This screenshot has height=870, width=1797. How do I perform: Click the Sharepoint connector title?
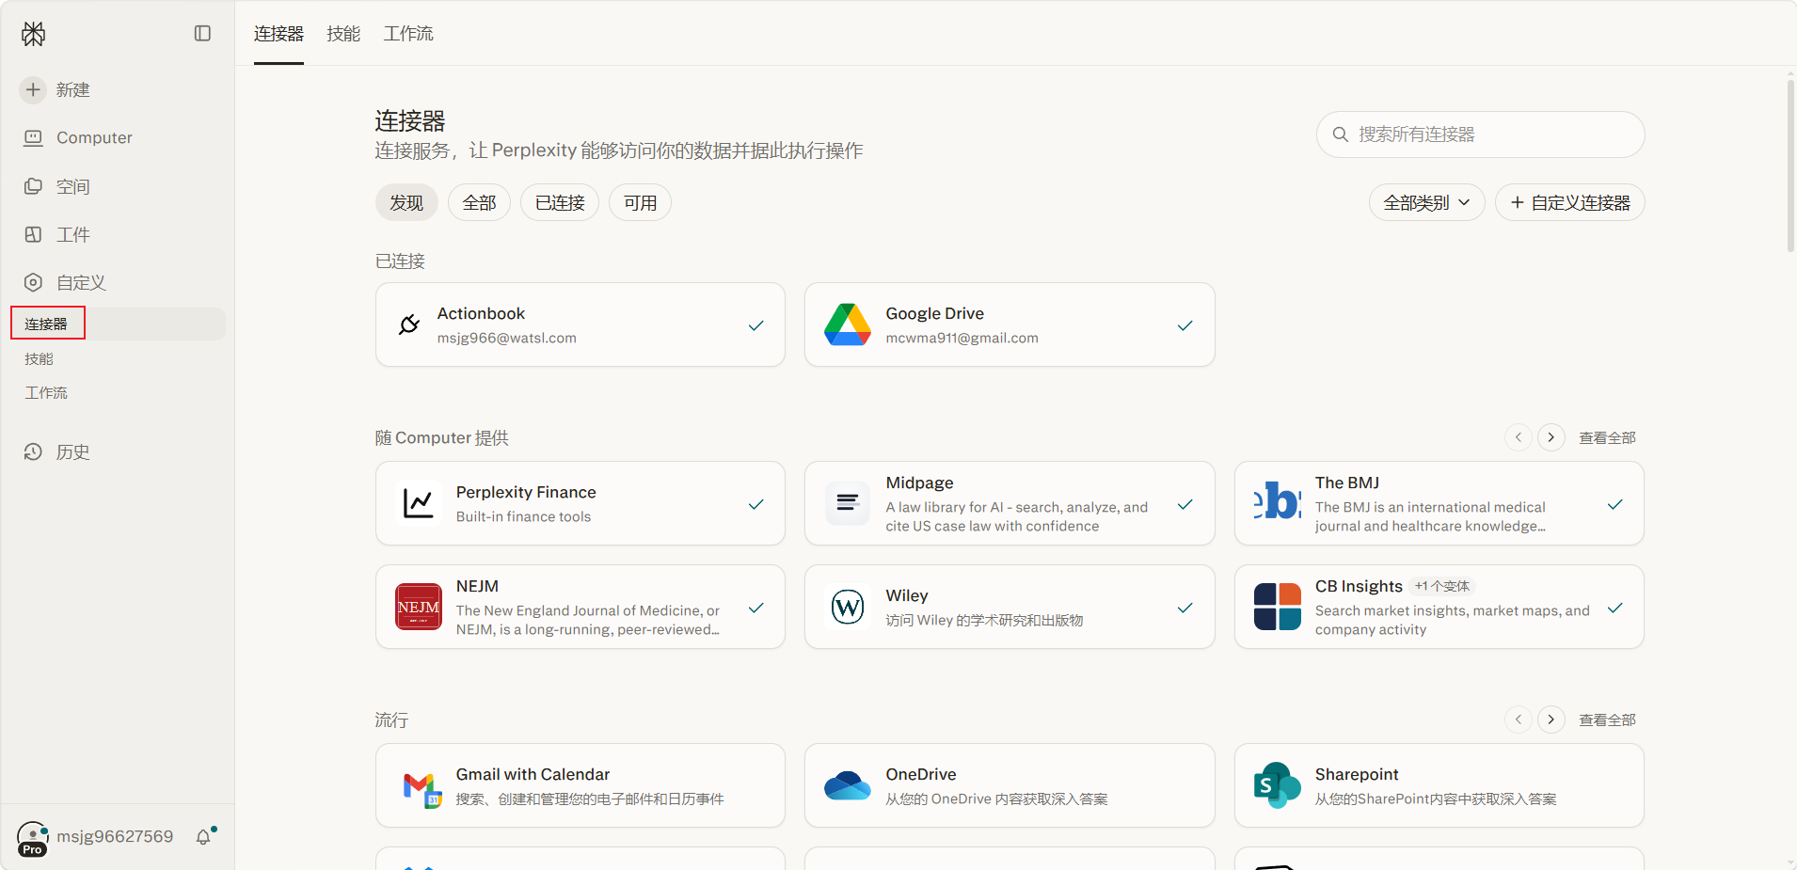1357,774
